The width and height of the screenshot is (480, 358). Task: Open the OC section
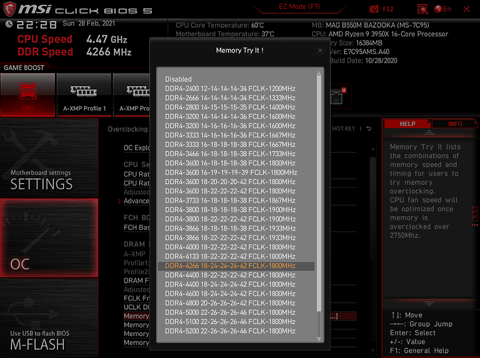49,237
